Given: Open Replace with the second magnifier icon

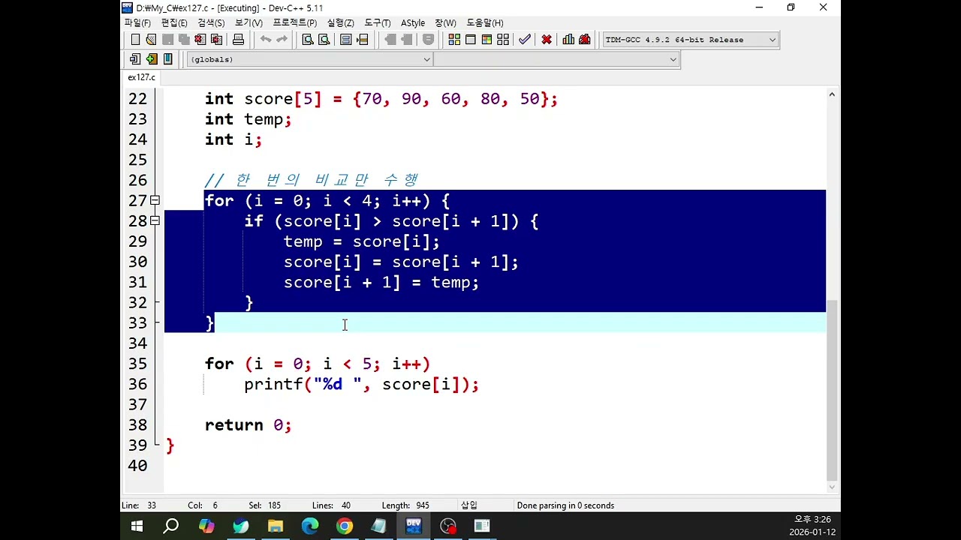Looking at the screenshot, I should 324,40.
